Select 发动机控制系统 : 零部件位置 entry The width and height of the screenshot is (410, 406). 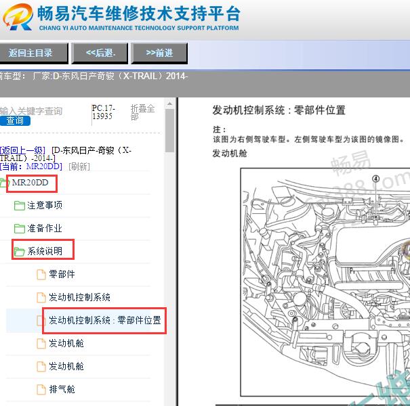[x=105, y=320]
